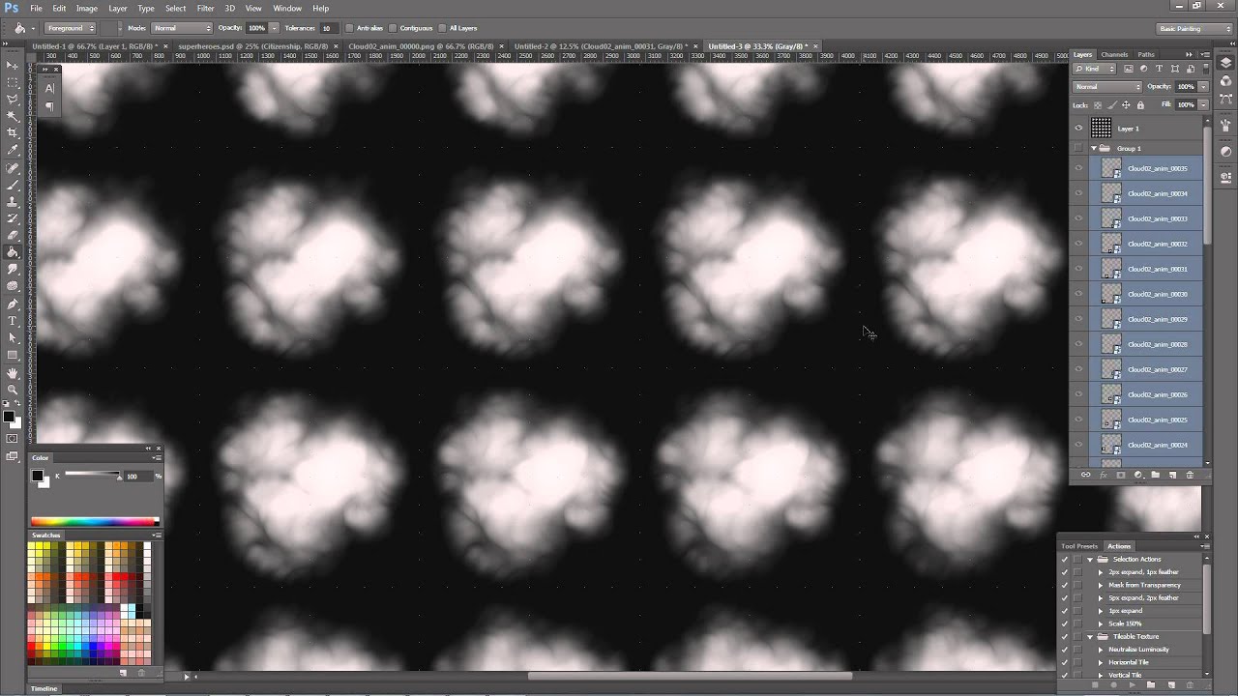Collapse Group 1 folder arrow
The image size is (1238, 696).
point(1094,148)
